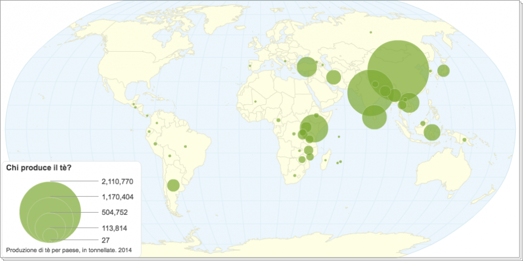Select the Kenya bubble in East Africa
The height and width of the screenshot is (261, 523).
click(x=315, y=128)
